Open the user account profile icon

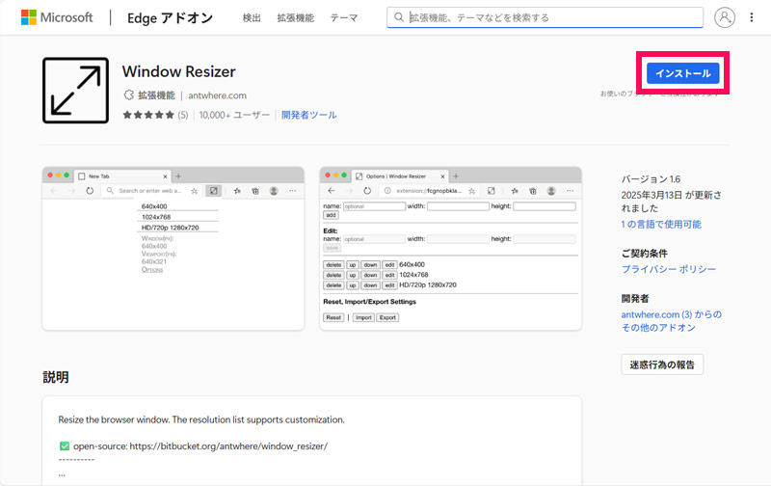coord(725,17)
